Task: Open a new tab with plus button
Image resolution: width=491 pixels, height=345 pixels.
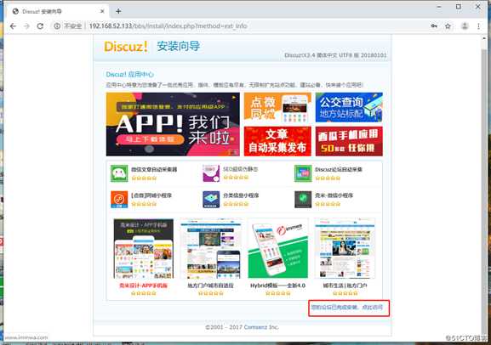Action: 118,11
